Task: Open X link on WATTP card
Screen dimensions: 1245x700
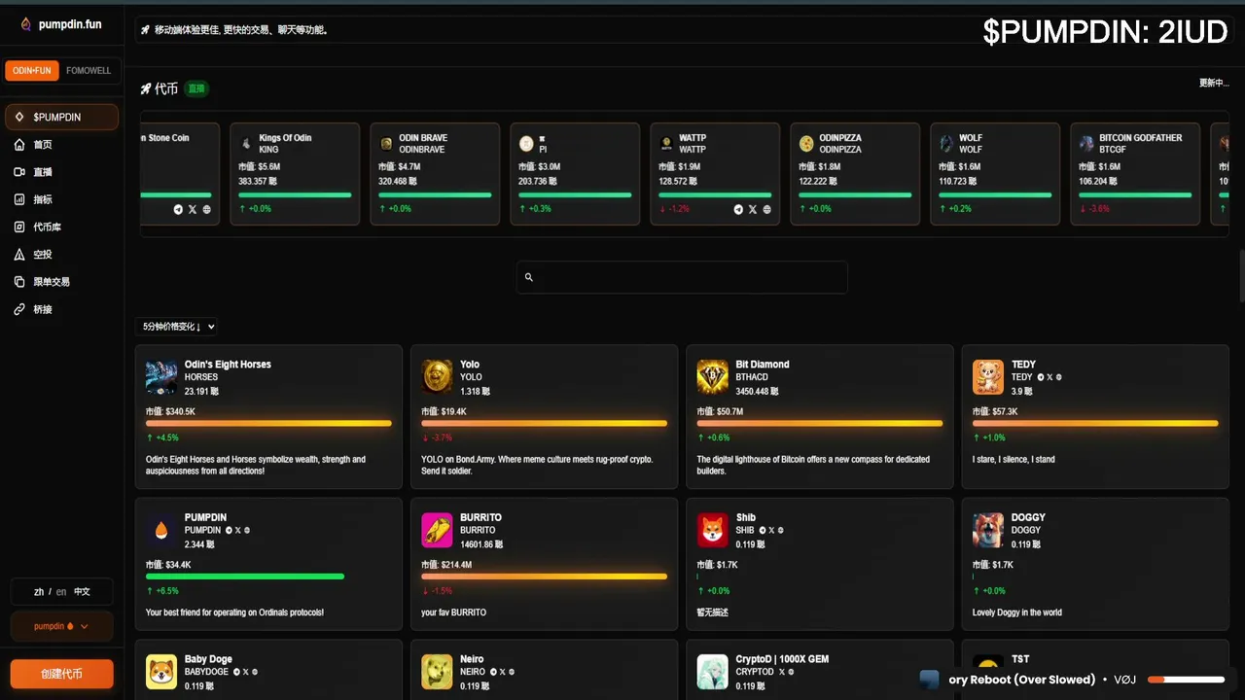Action: click(753, 209)
